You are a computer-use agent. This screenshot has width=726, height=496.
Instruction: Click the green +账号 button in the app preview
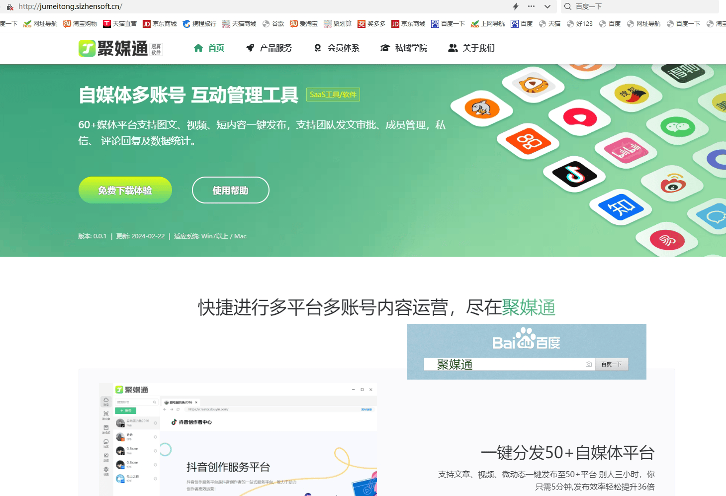(x=125, y=410)
